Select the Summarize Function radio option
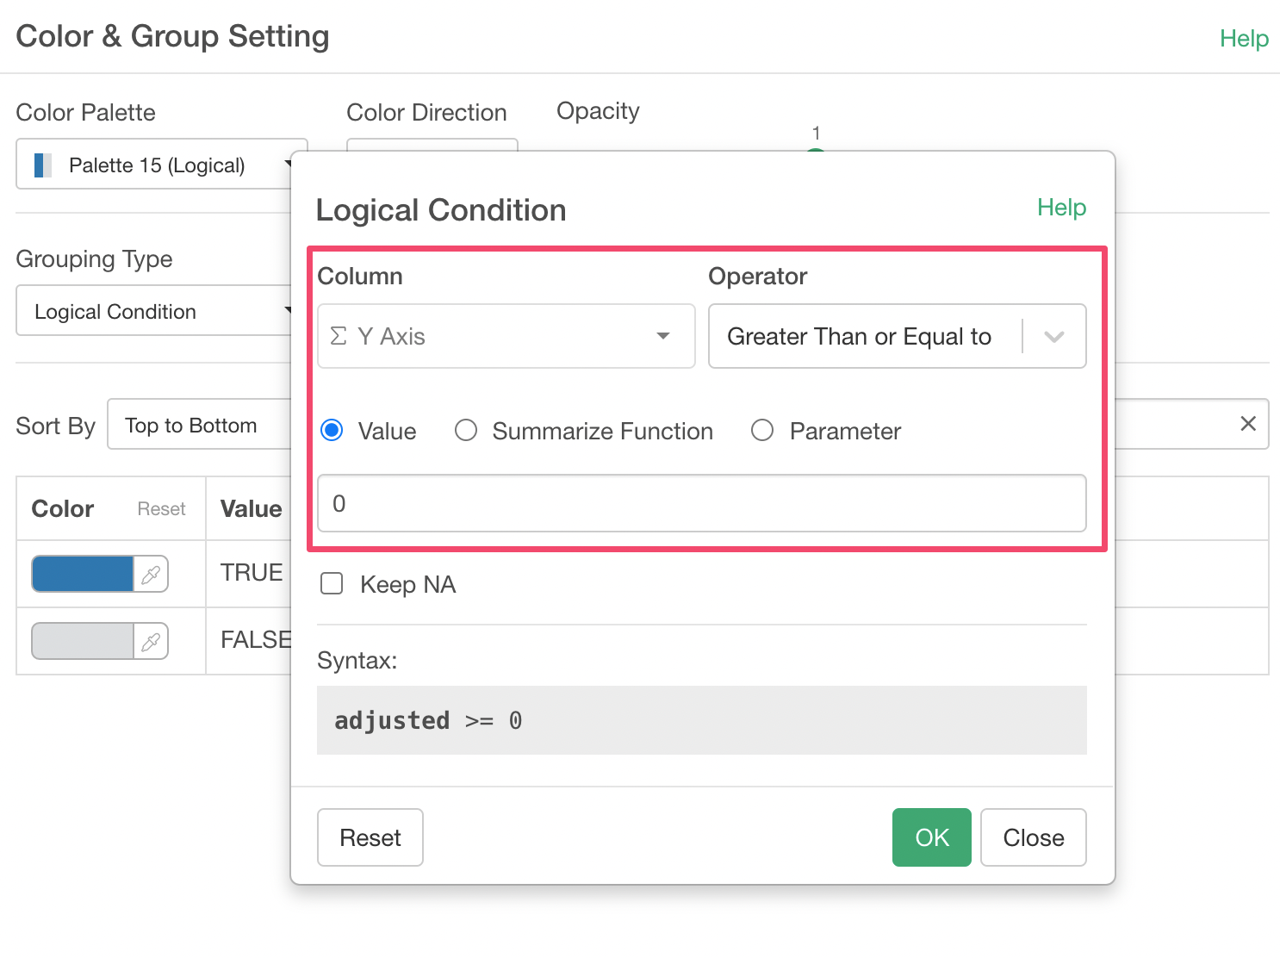This screenshot has width=1280, height=958. tap(466, 431)
